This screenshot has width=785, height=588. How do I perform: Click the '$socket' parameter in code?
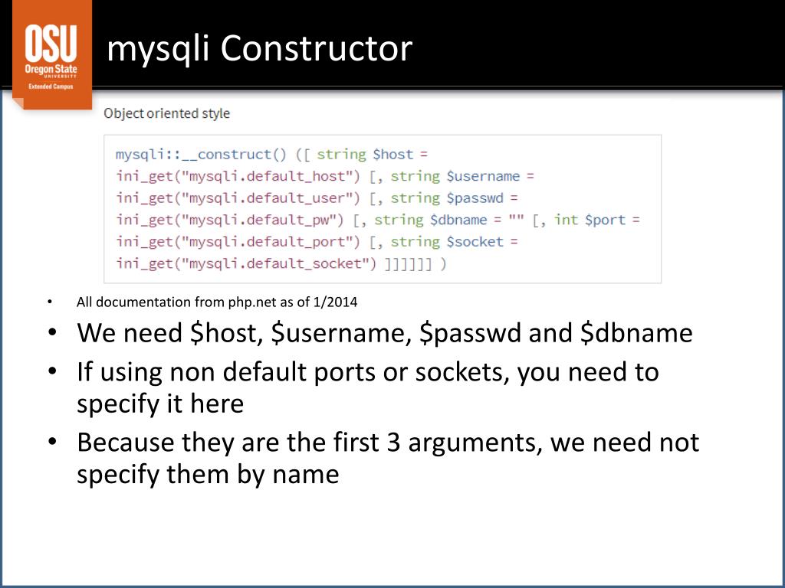tap(475, 242)
